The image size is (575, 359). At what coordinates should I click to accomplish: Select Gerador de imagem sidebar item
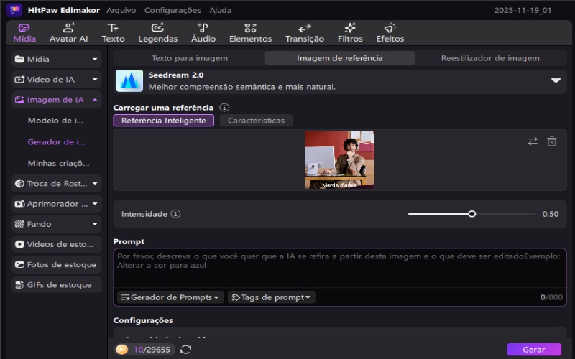(57, 141)
